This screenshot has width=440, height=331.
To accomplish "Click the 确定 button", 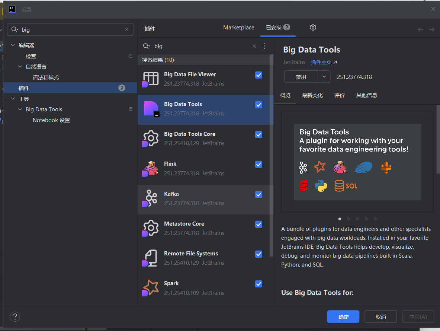I will tap(343, 317).
